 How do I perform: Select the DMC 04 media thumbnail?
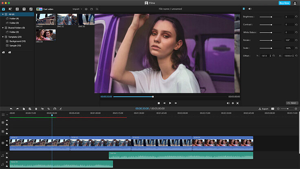click(46, 35)
